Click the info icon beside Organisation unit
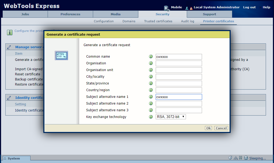The height and width of the screenshot is (163, 274). coord(151,70)
